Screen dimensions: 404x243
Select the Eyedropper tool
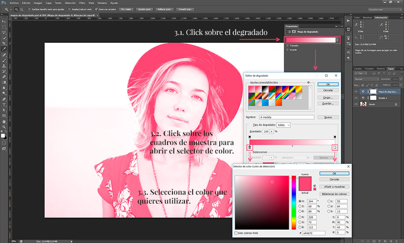[x=4, y=49]
